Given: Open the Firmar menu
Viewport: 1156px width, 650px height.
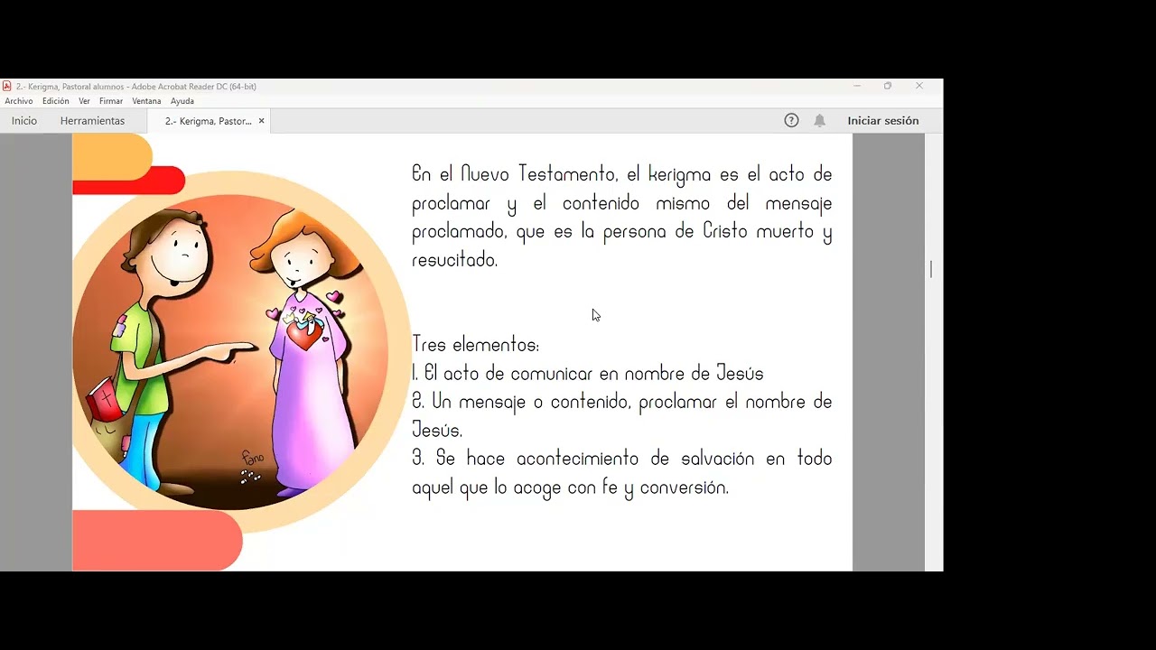Looking at the screenshot, I should [x=111, y=101].
